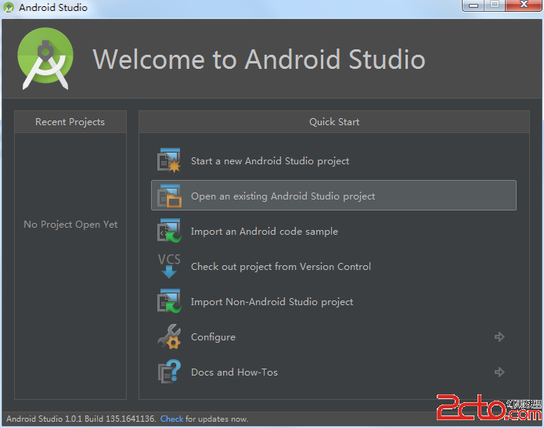544x428 pixels.
Task: Click the VCS checkout arrow icon
Action: [x=169, y=266]
